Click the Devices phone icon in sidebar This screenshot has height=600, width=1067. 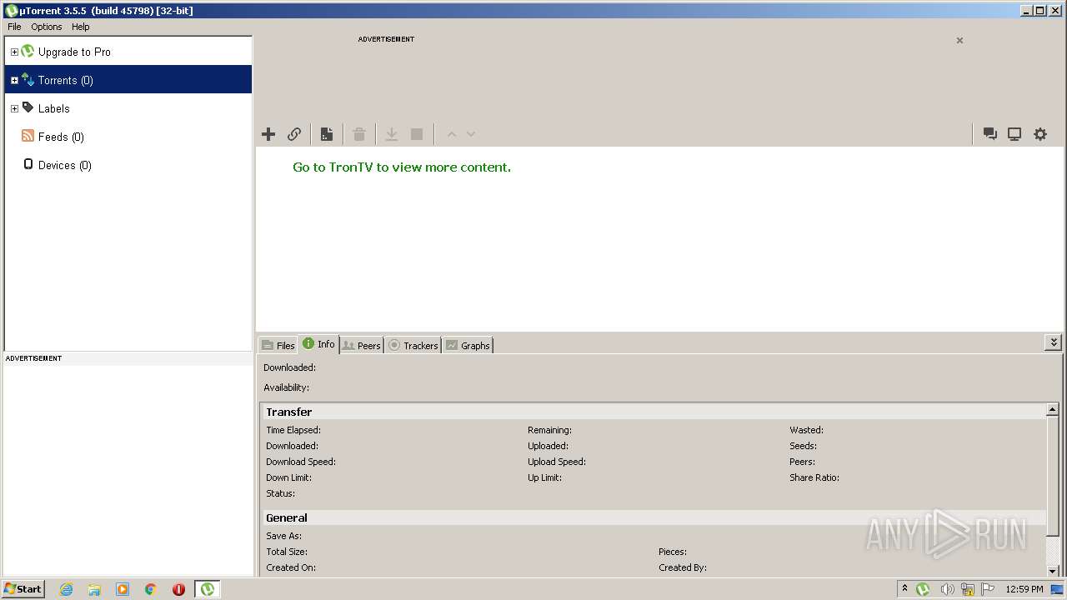(28, 164)
